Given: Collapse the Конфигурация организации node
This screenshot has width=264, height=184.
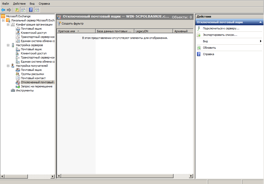Looking at the screenshot, I should point(8,24).
